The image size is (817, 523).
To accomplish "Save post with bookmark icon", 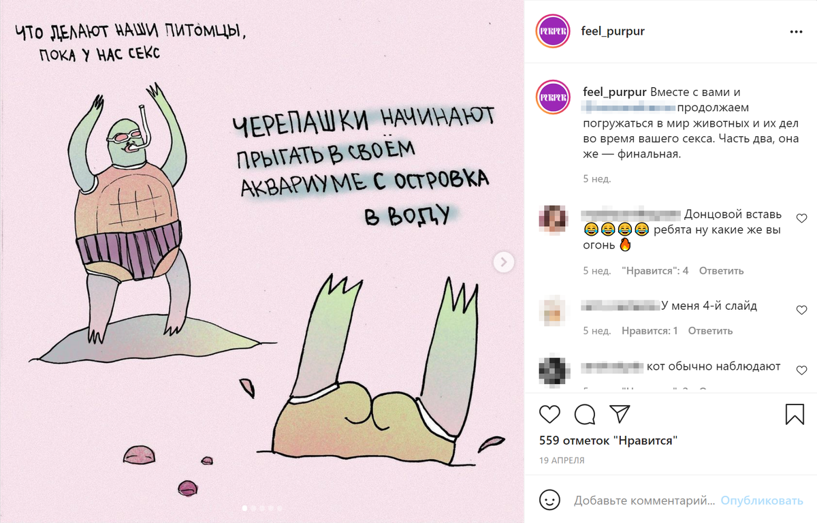I will tap(795, 413).
